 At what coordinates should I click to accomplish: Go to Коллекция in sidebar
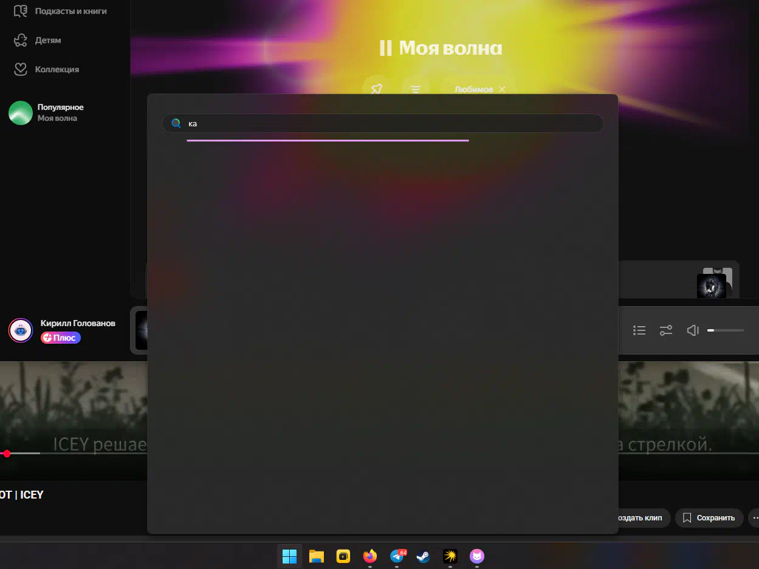(x=57, y=69)
